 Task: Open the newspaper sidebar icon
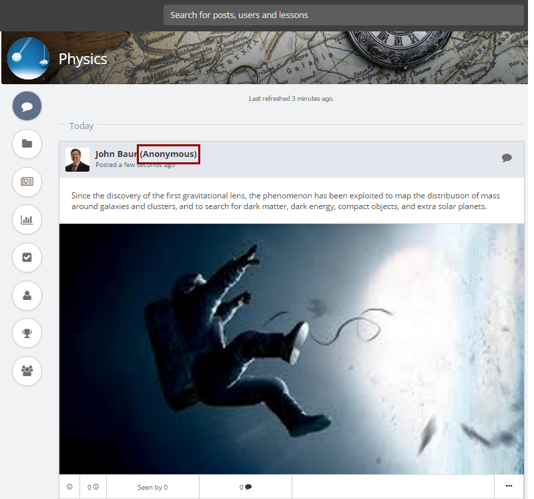coord(27,182)
